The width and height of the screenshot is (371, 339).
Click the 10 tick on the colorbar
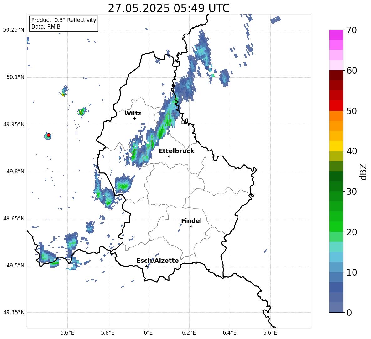352,272
